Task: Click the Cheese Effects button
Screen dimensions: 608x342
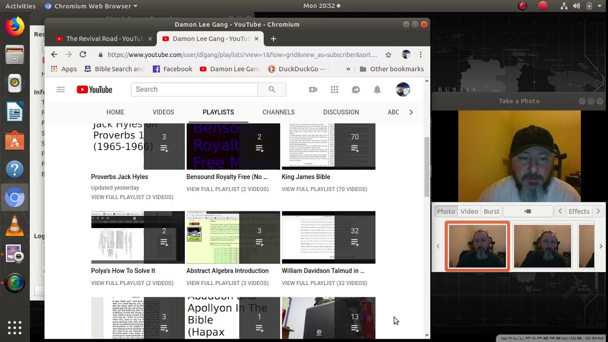Action: coord(579,211)
